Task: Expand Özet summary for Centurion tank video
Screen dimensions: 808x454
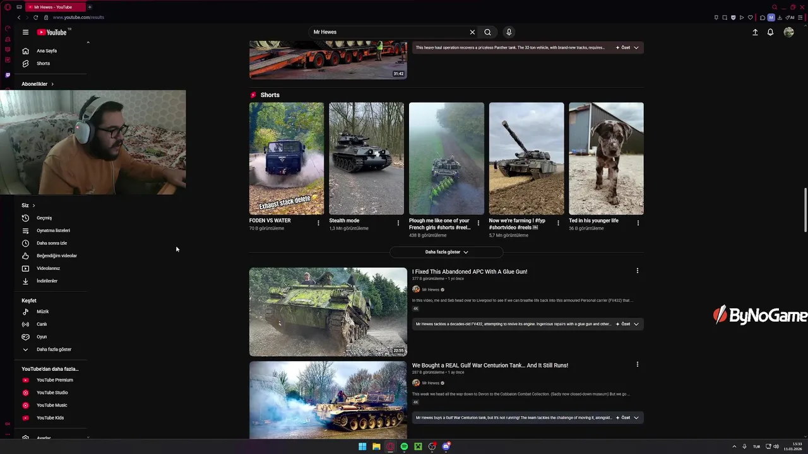Action: (x=627, y=417)
